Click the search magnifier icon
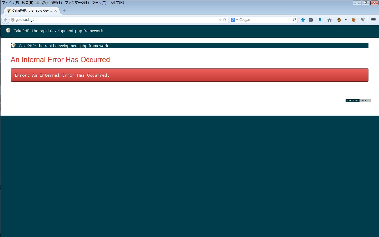The image size is (379, 237). pos(294,20)
